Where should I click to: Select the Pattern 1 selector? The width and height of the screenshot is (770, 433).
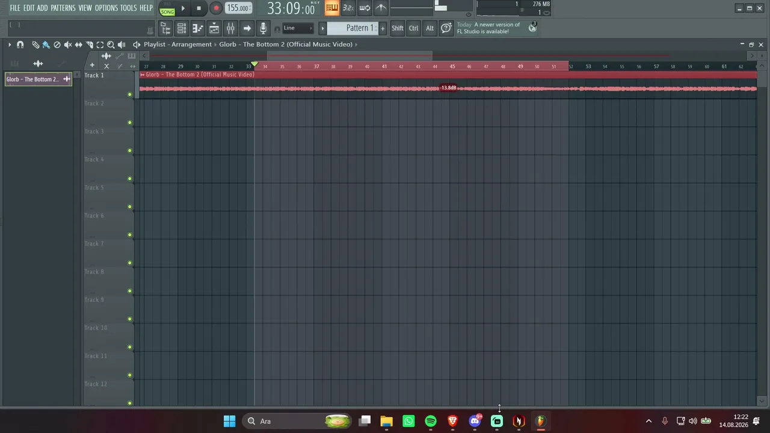pos(353,28)
